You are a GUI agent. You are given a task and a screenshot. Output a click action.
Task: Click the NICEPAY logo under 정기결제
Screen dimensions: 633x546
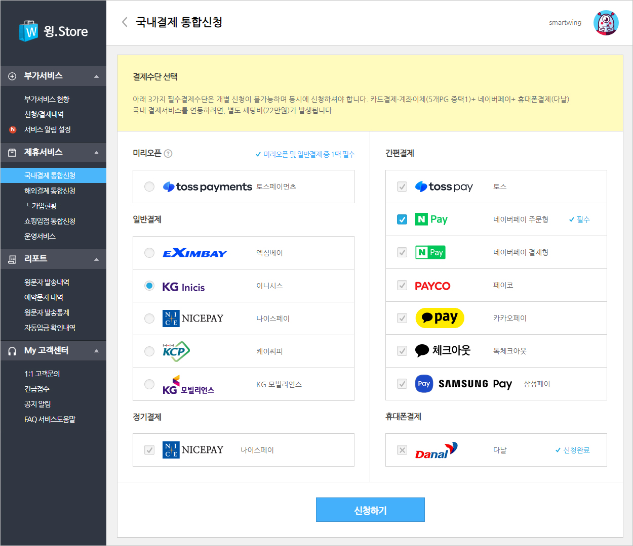click(x=193, y=450)
